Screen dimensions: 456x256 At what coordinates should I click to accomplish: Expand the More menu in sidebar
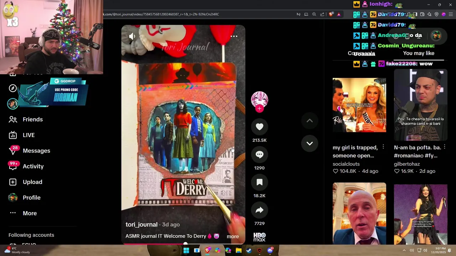tap(23, 213)
